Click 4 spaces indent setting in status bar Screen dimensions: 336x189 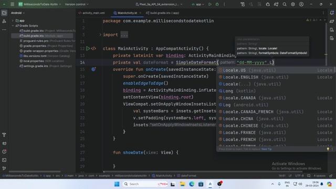[319, 176]
